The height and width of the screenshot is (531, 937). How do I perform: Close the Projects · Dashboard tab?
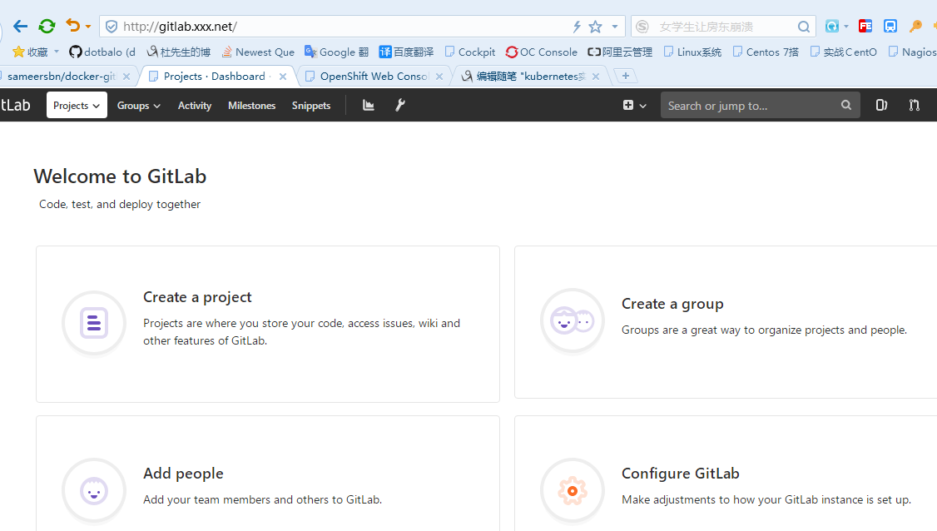pyautogui.click(x=283, y=77)
